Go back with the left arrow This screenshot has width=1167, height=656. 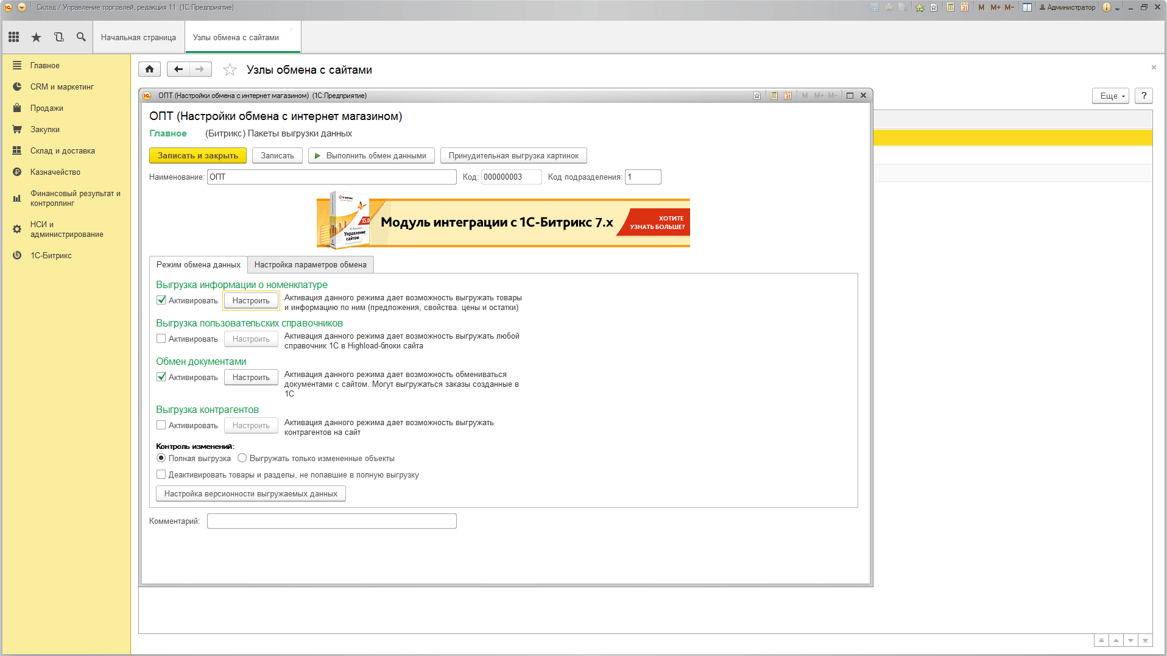point(178,69)
